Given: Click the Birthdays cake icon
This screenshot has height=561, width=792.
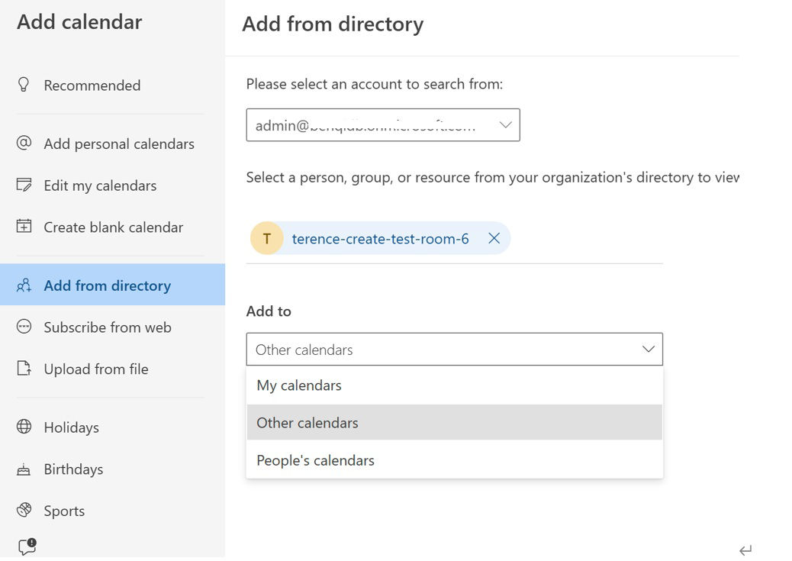Looking at the screenshot, I should (x=24, y=469).
